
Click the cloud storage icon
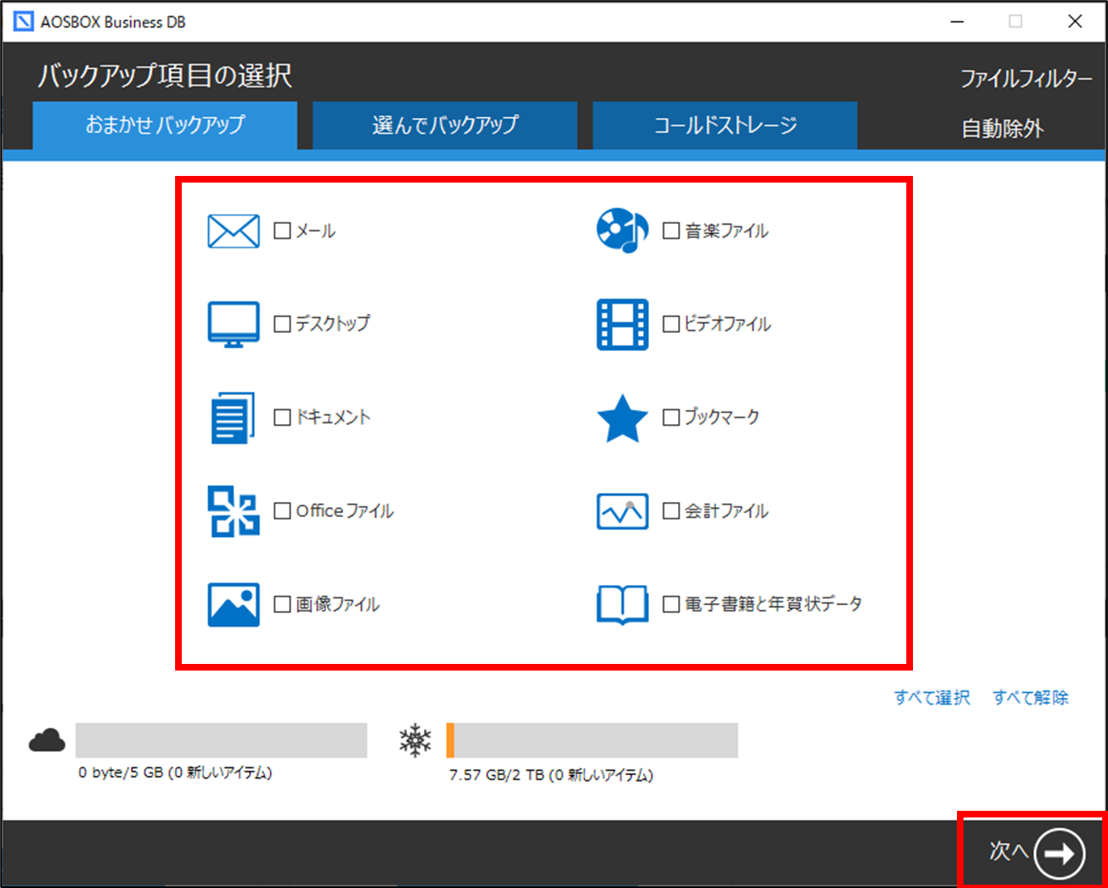click(x=47, y=739)
